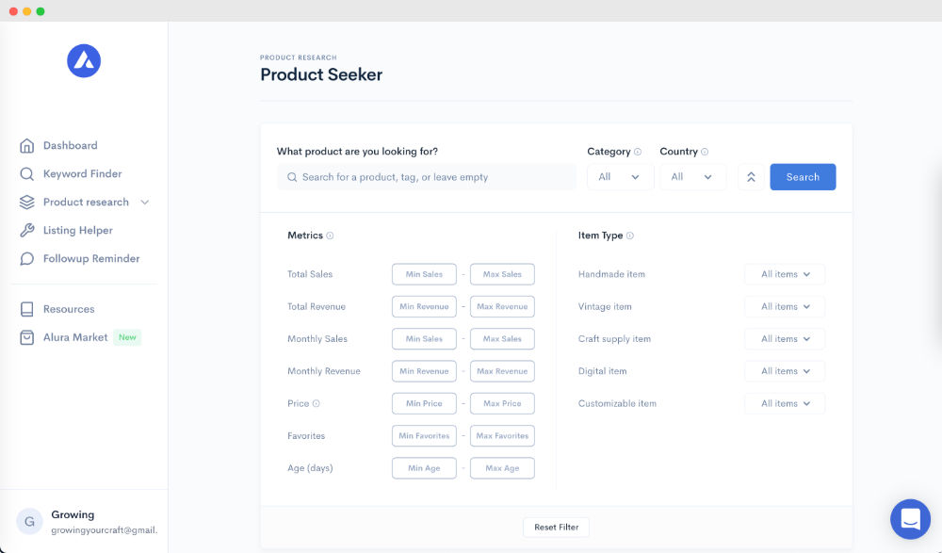Click the Followup Reminder speech bubble icon

(x=27, y=258)
